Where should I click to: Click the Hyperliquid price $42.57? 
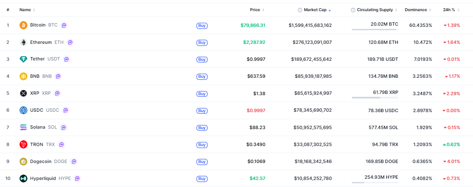tap(257, 178)
